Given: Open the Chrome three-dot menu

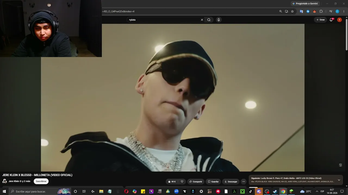Looking at the screenshot, I should tap(344, 11).
